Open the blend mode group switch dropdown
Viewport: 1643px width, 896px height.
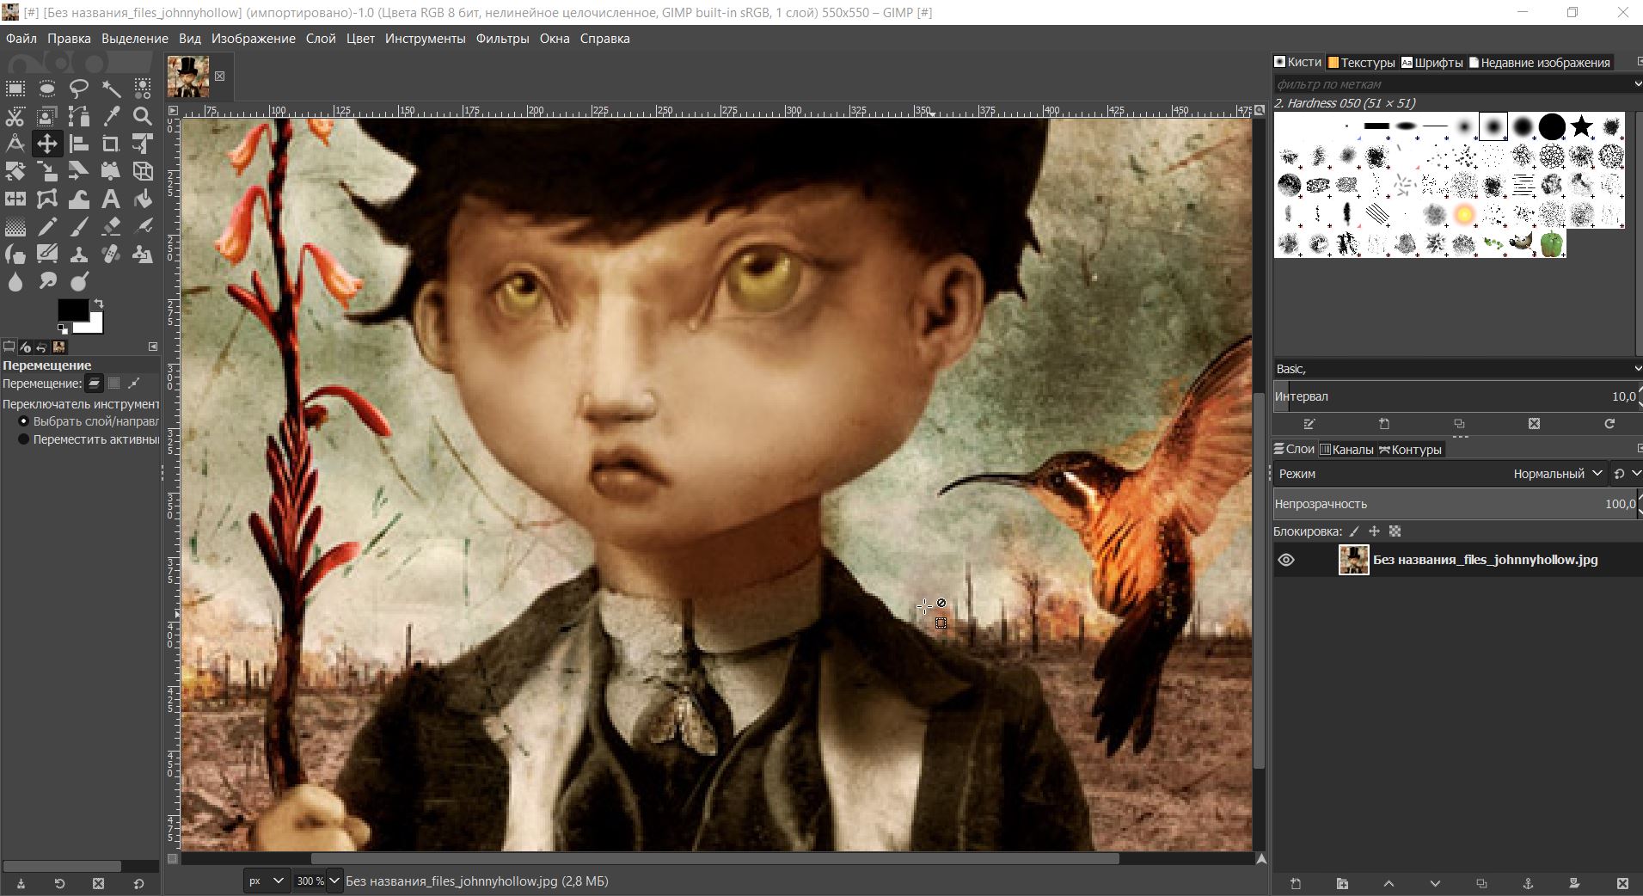(x=1627, y=474)
